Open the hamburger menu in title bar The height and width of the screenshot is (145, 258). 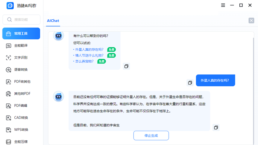tap(223, 5)
